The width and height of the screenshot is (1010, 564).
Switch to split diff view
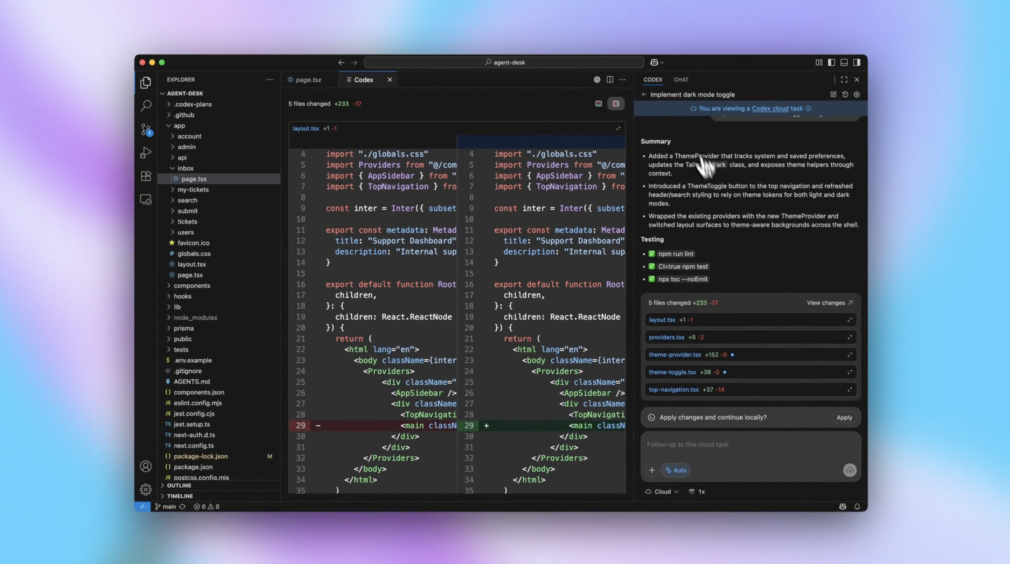click(616, 104)
